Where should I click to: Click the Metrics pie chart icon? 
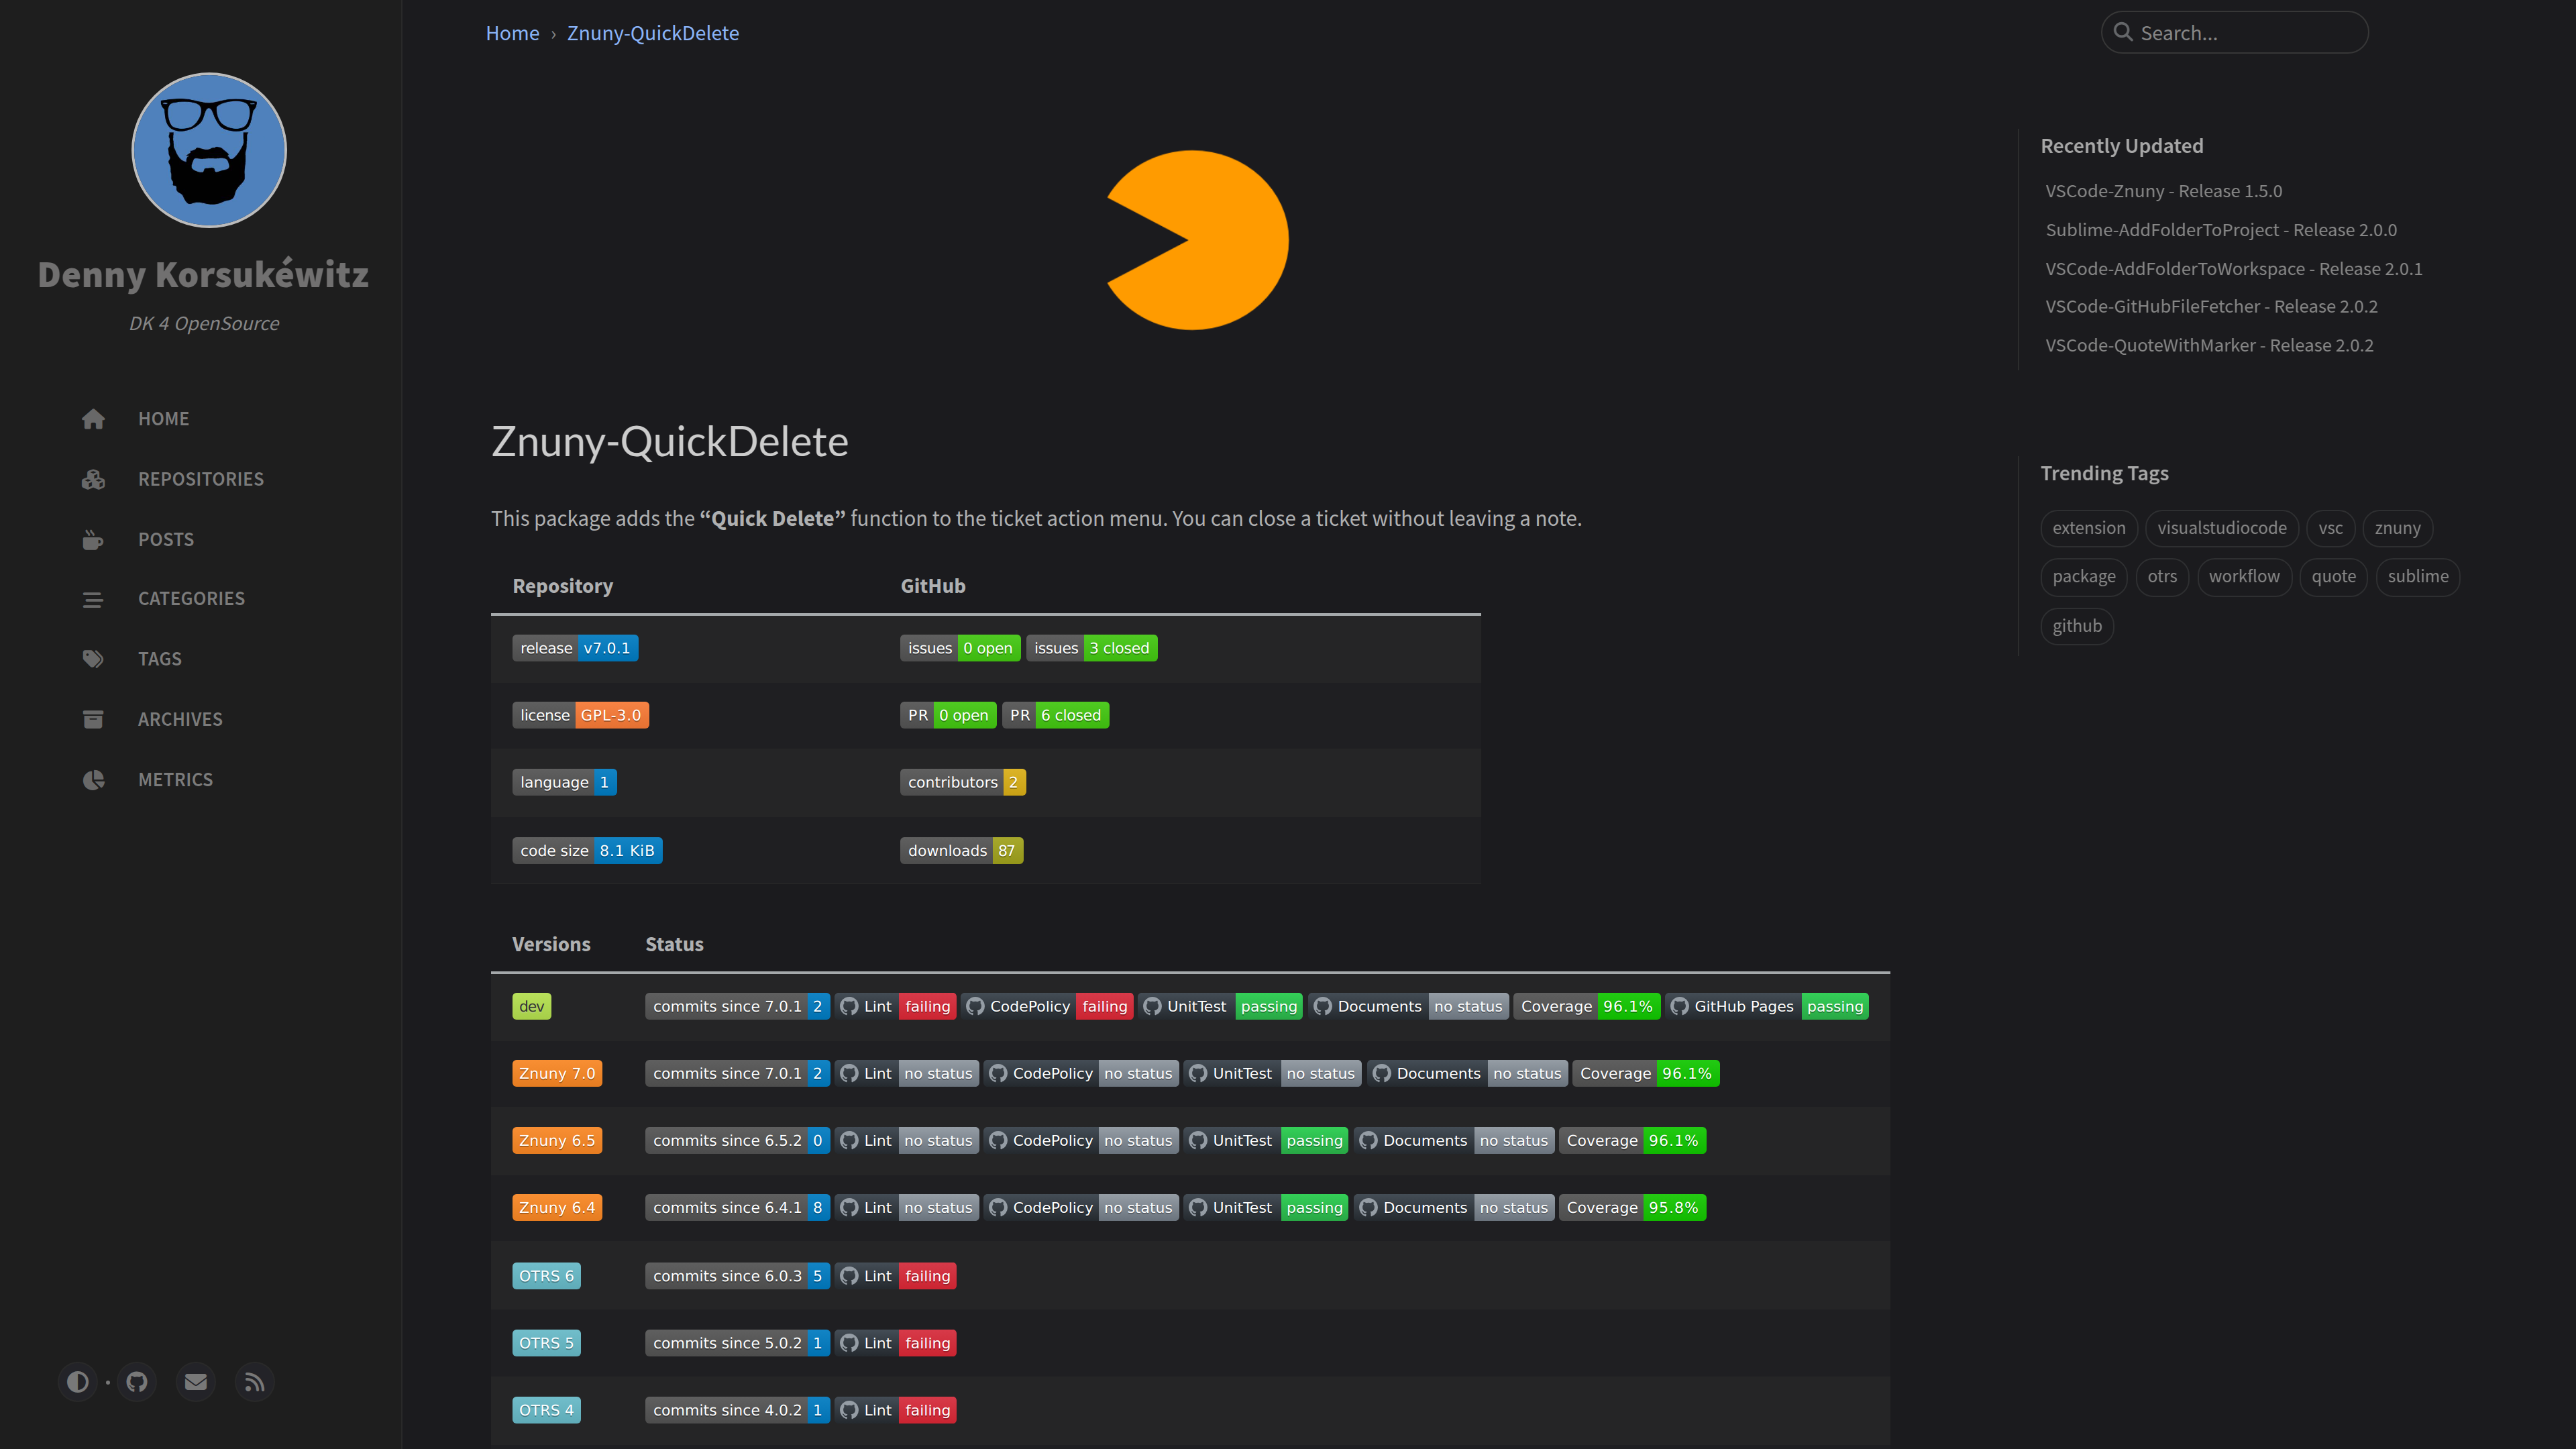93,779
